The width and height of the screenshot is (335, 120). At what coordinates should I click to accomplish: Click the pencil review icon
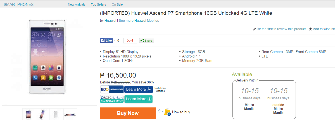[x=254, y=29]
